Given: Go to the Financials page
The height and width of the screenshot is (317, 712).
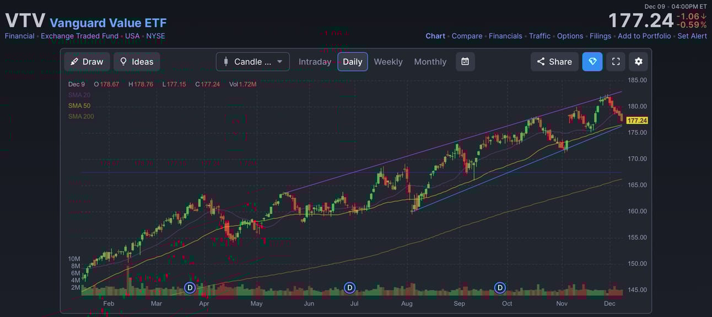Looking at the screenshot, I should tap(505, 36).
